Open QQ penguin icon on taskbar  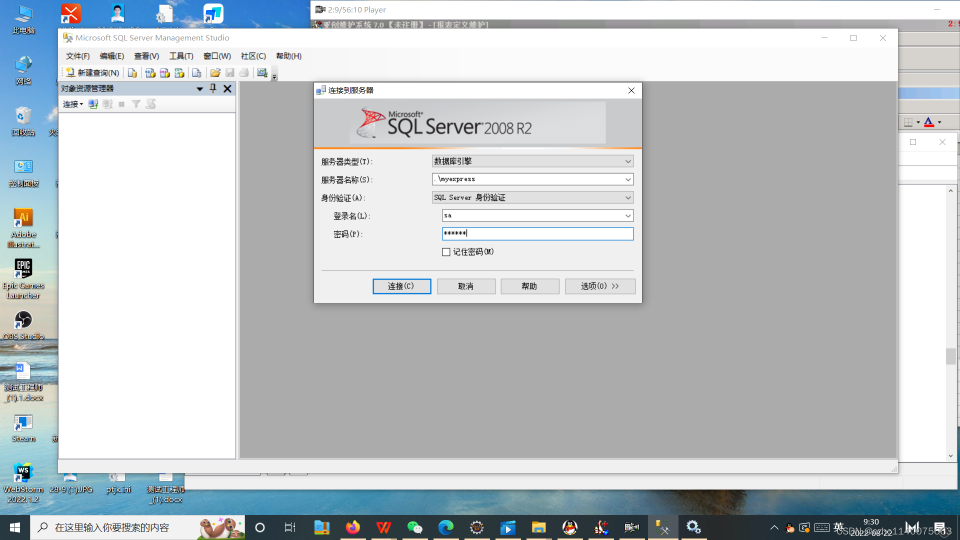570,527
